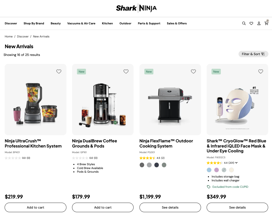This screenshot has height=216, width=272.
Task: Select the Kitchen navigation item
Action: 107,23
